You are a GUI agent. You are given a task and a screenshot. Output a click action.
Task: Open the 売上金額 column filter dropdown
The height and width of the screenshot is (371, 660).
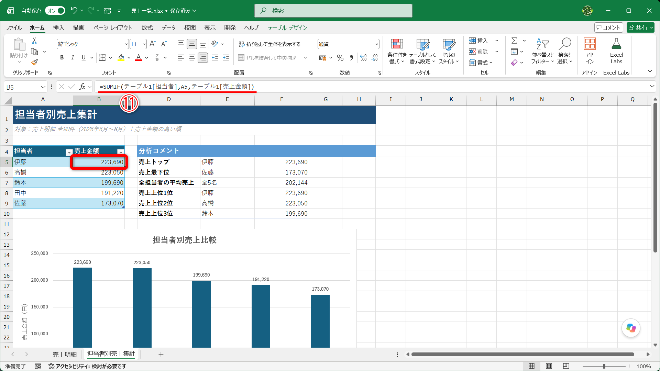(x=120, y=152)
